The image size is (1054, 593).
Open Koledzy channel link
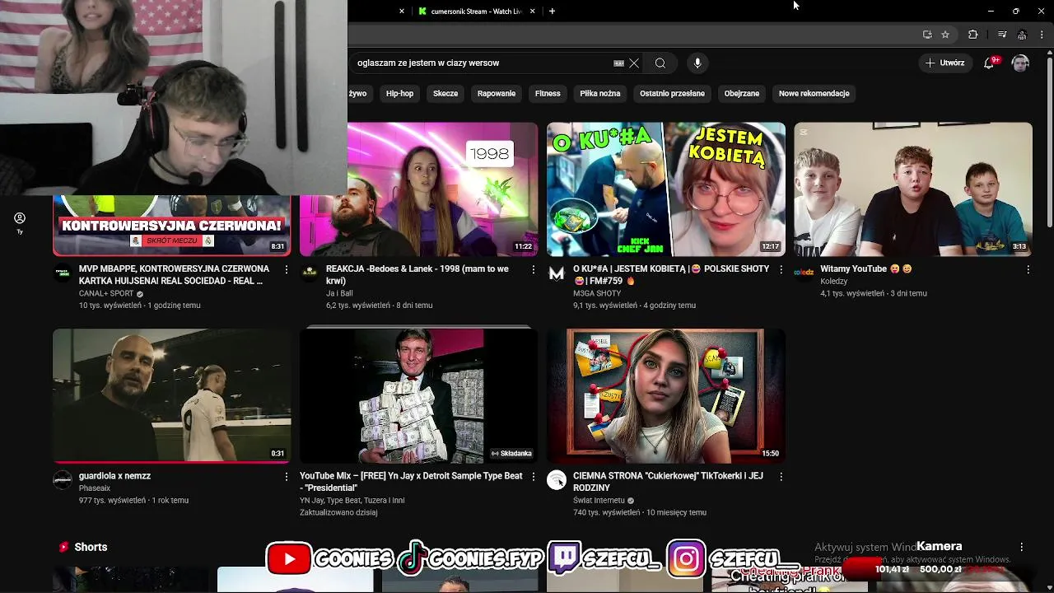click(833, 282)
